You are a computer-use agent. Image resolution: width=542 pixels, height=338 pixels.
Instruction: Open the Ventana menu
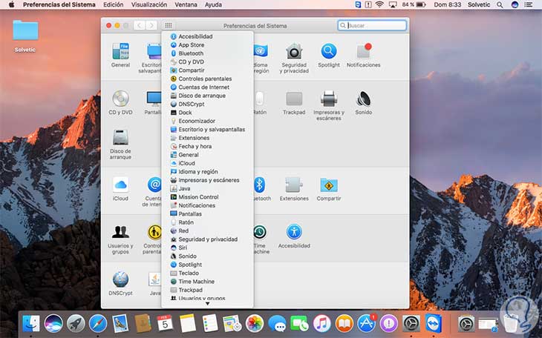click(x=186, y=4)
